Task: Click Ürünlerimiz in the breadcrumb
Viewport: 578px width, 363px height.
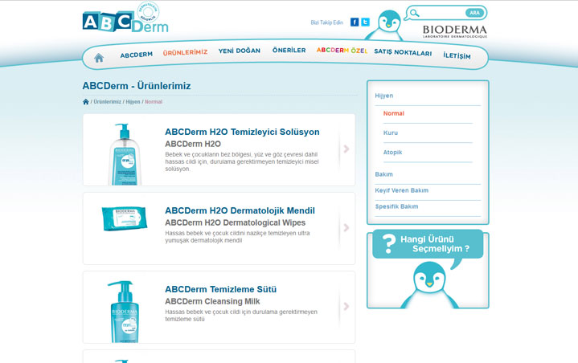Action: tap(107, 102)
